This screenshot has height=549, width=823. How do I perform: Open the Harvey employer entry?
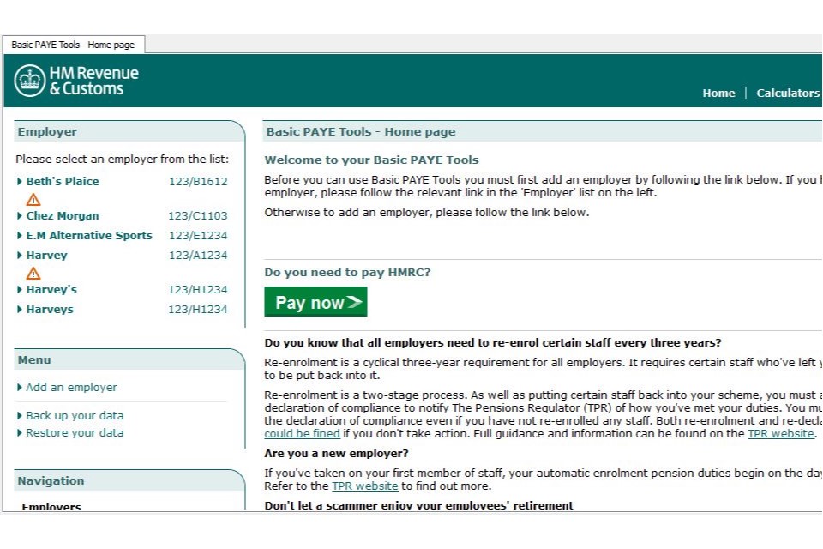pyautogui.click(x=46, y=256)
